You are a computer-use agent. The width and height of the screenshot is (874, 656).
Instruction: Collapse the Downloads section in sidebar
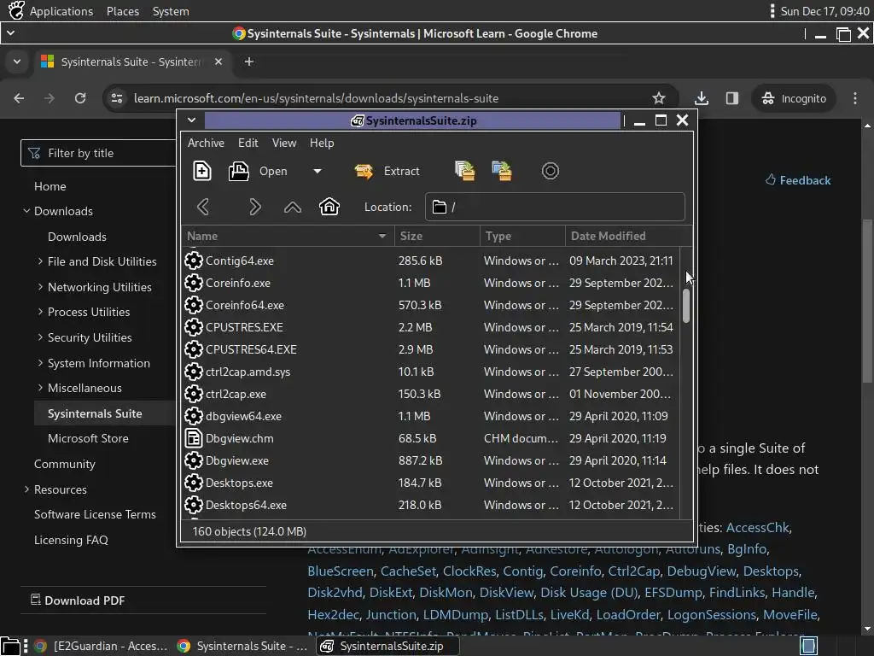click(26, 211)
